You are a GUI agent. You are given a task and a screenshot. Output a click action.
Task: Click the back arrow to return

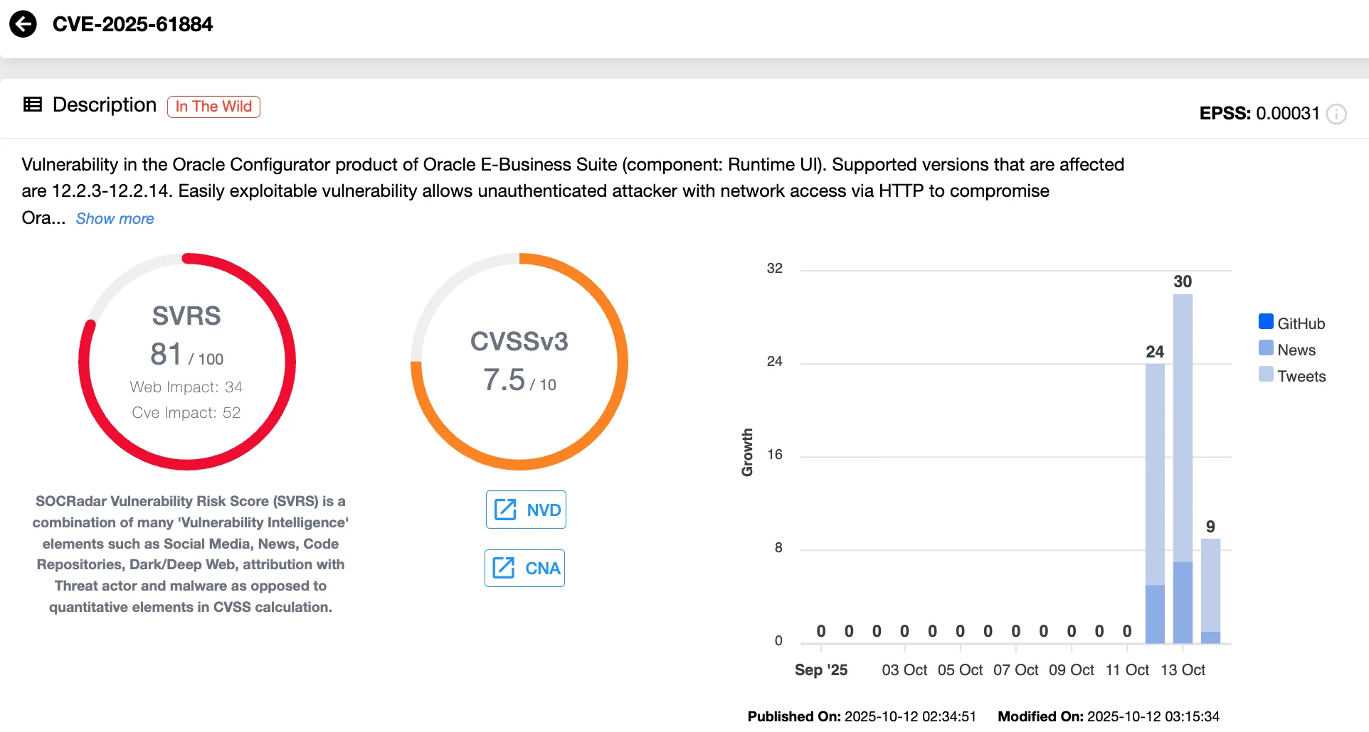23,23
